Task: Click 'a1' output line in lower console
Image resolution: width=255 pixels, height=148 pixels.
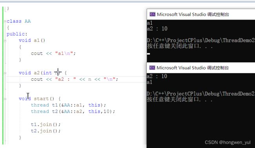Action: coord(149,82)
